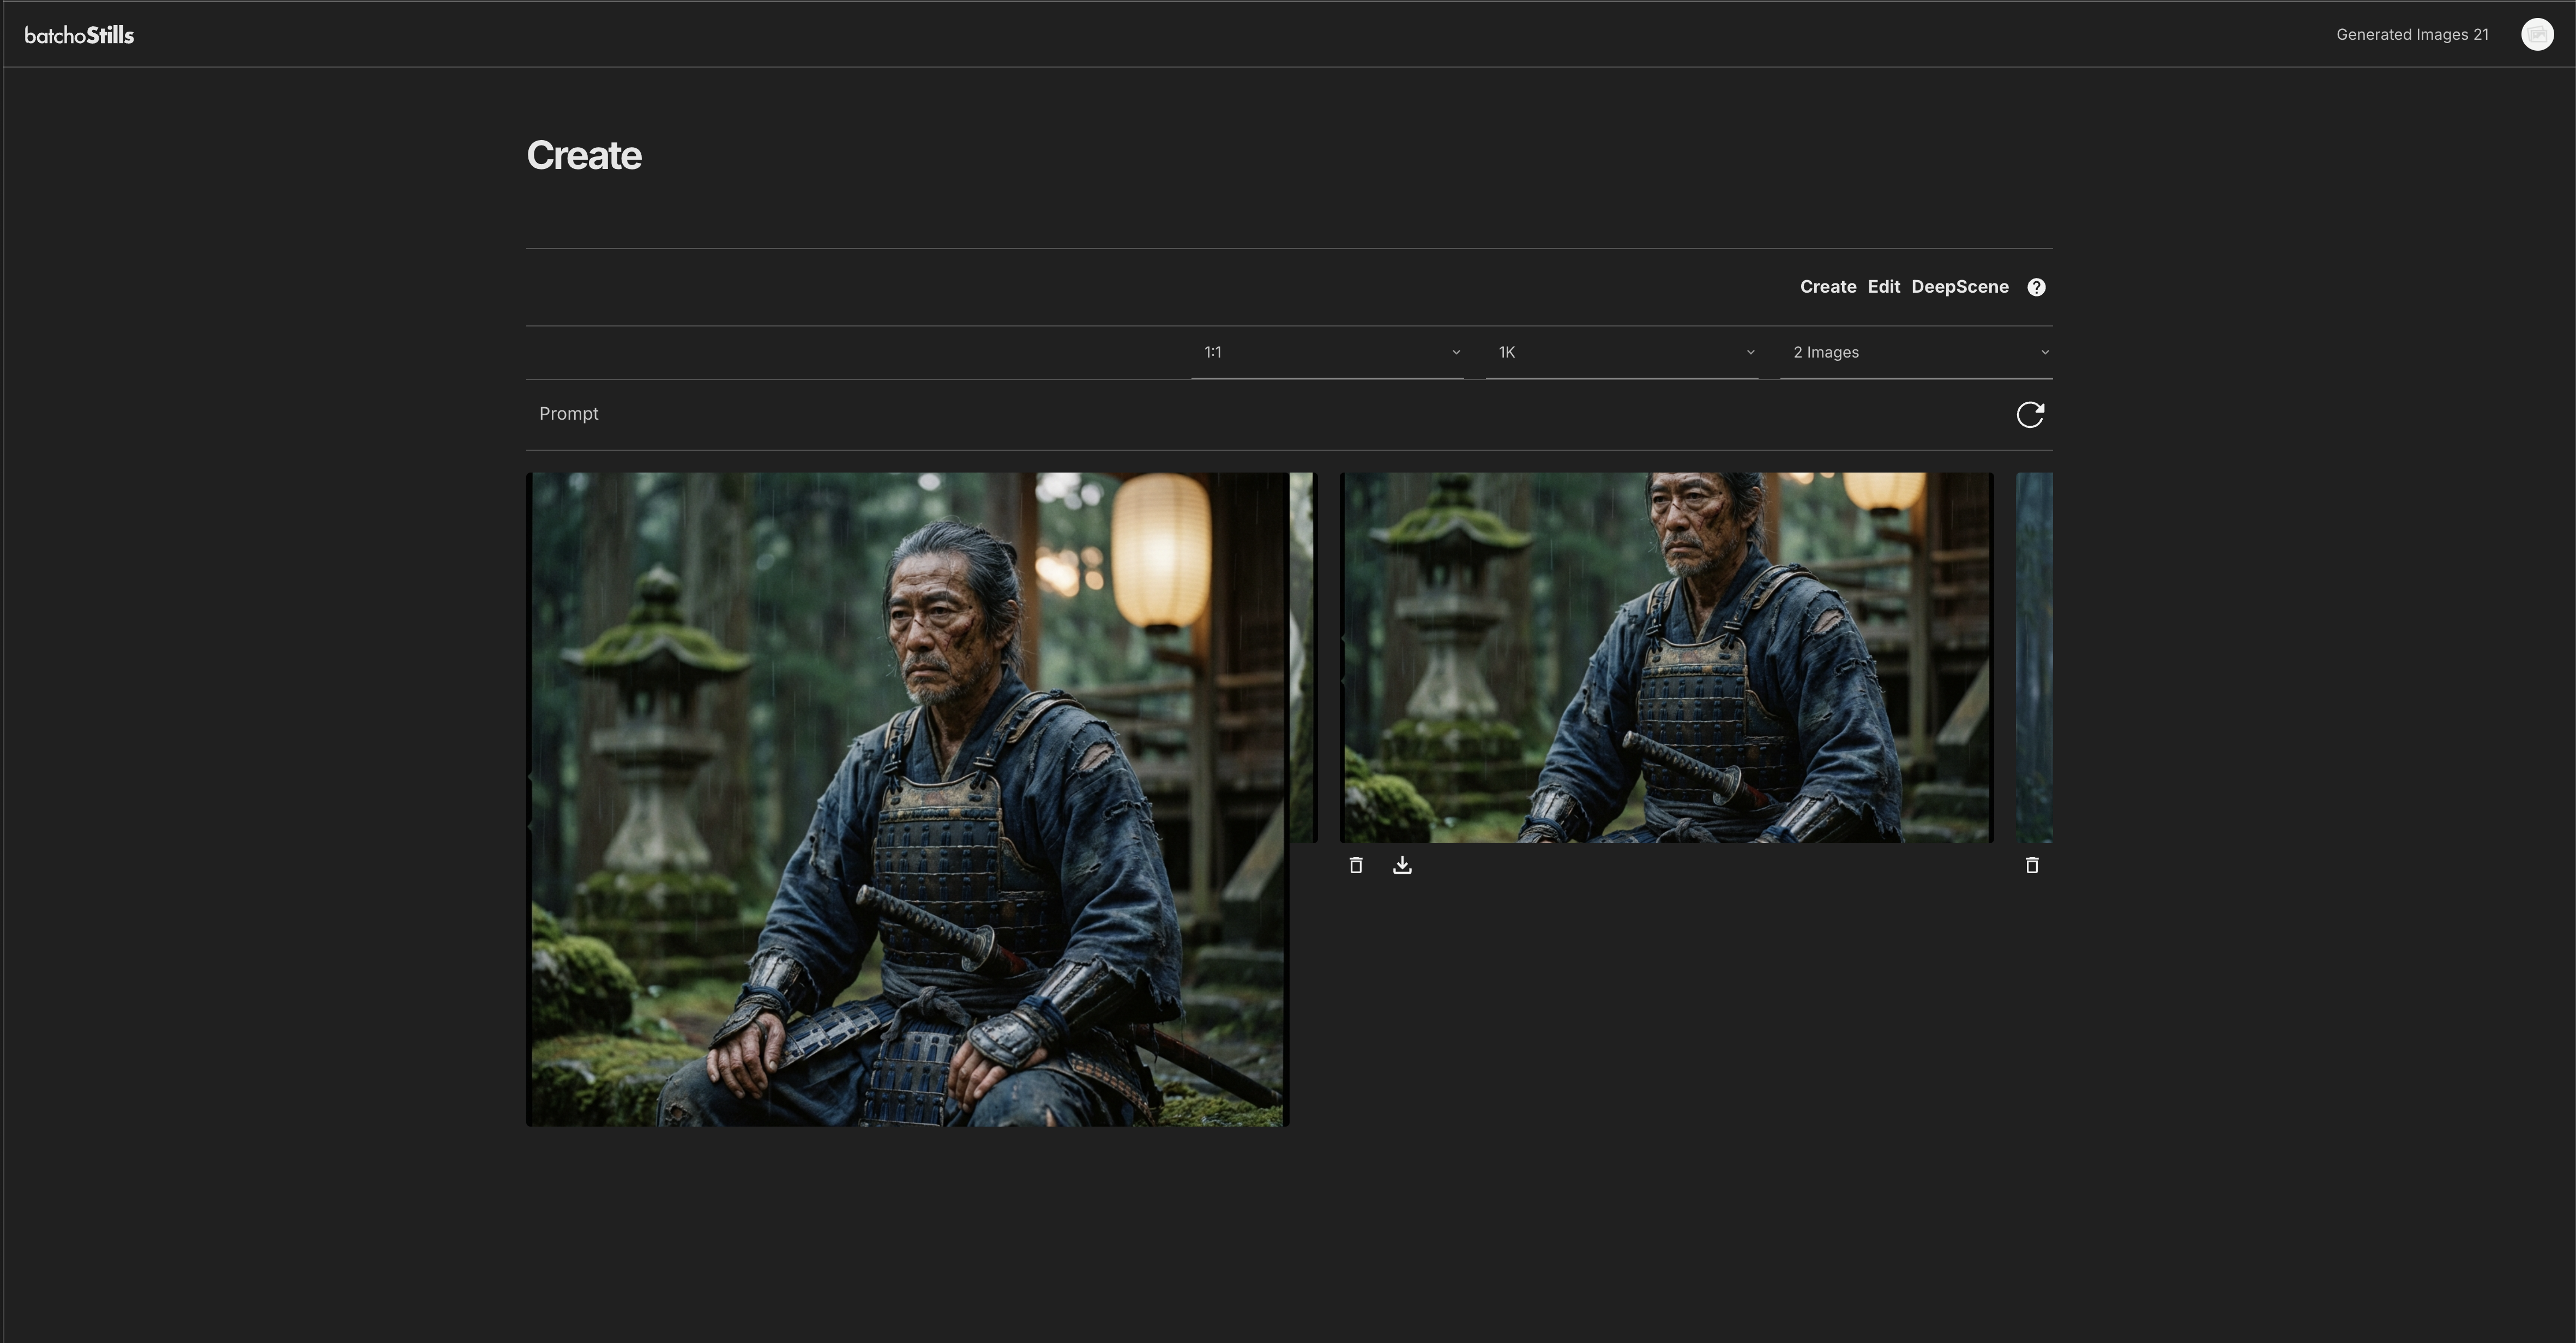Delete the rightmost image using its trash icon
This screenshot has height=1343, width=2576.
(2032, 866)
